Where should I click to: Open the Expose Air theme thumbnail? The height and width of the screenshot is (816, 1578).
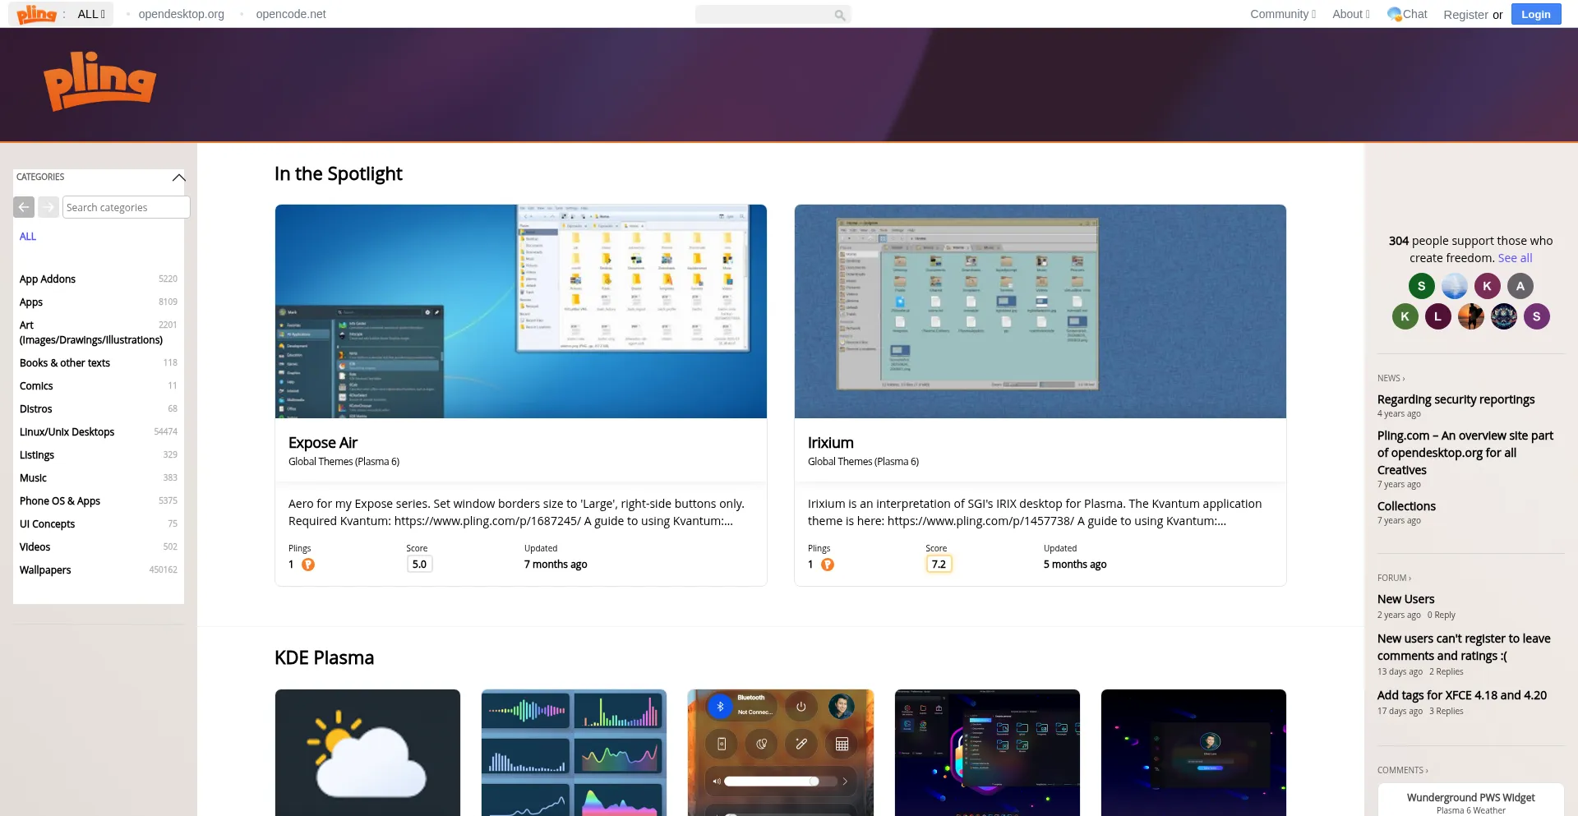(520, 311)
